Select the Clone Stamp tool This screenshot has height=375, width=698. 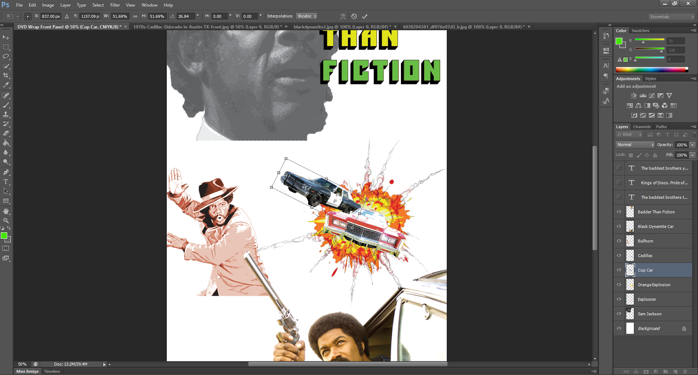pyautogui.click(x=6, y=114)
